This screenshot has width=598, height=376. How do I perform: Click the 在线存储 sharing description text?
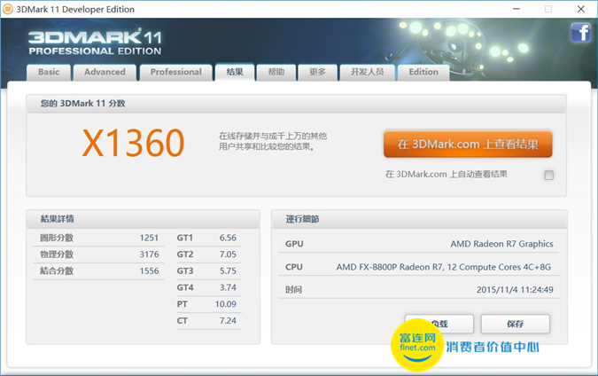point(273,141)
